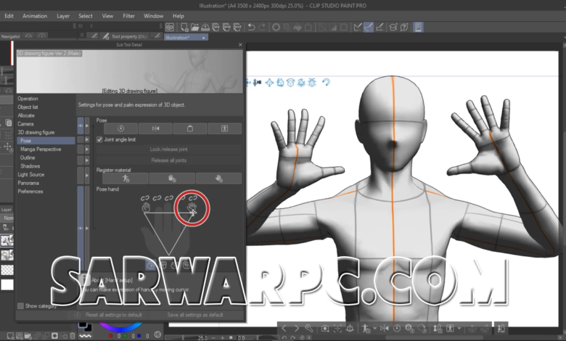The image size is (566, 341).
Task: Click the Fill paint bucket command icon
Action: click(x=298, y=27)
